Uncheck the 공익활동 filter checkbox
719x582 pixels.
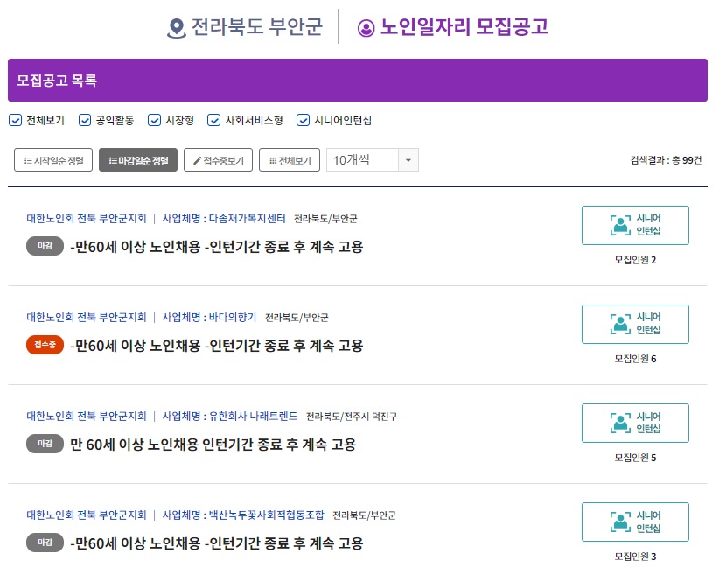(x=85, y=120)
